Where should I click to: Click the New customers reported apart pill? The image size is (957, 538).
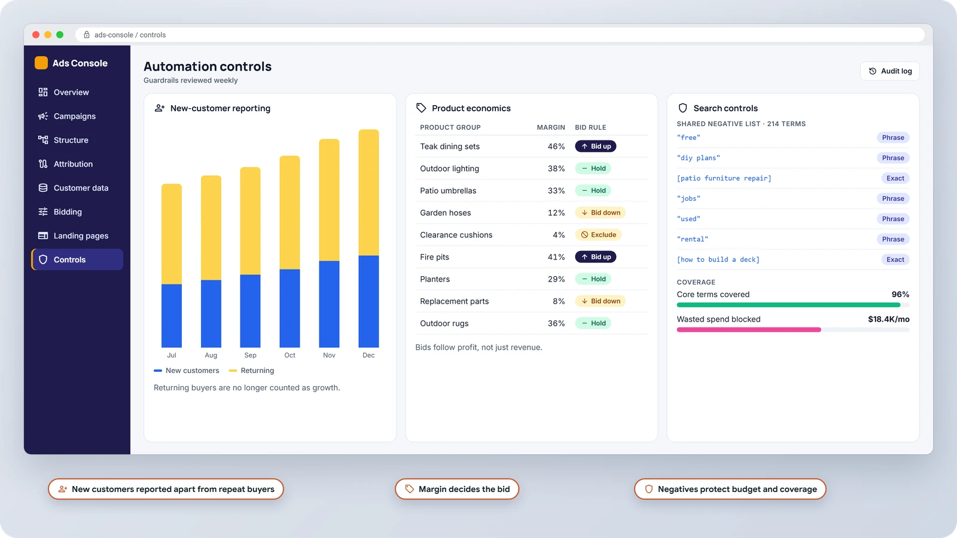[x=166, y=489]
